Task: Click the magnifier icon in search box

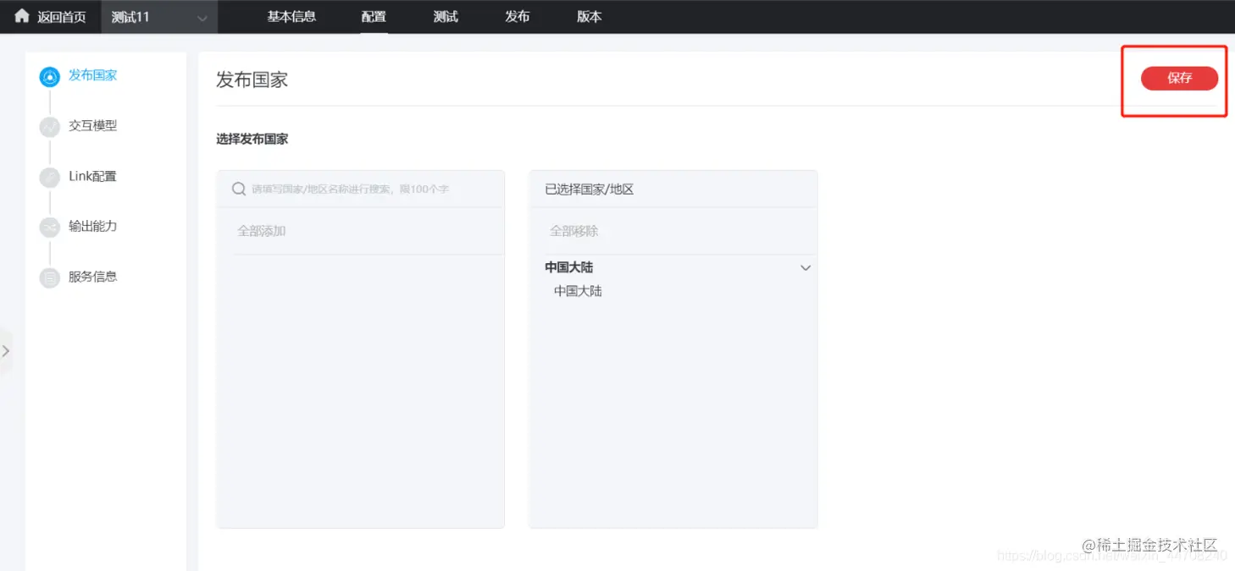Action: (x=238, y=188)
